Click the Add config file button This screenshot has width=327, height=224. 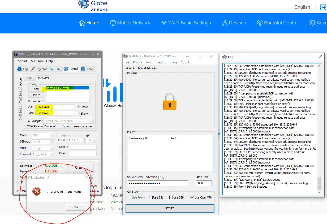tap(36, 89)
